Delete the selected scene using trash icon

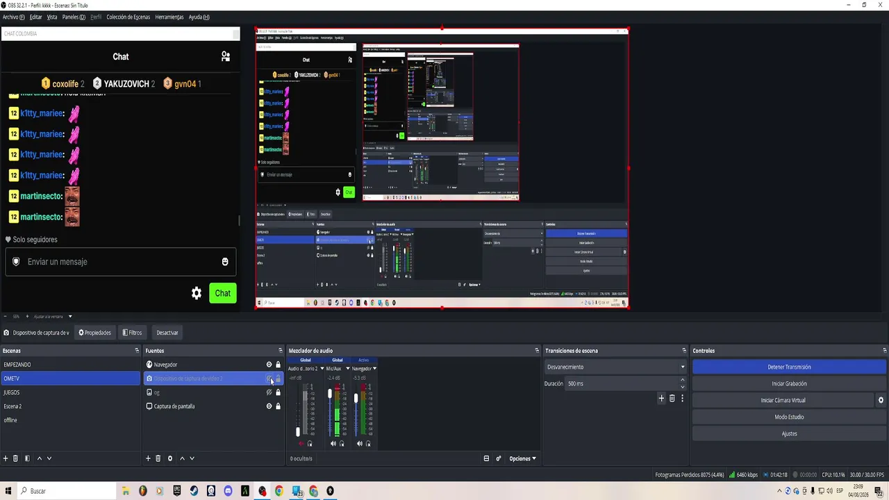[15, 458]
